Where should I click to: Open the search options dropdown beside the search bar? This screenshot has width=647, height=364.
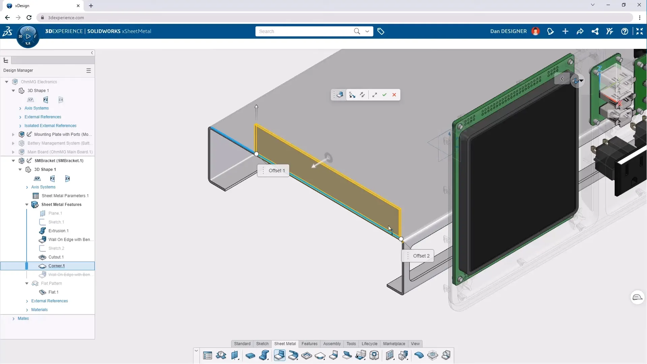367,31
